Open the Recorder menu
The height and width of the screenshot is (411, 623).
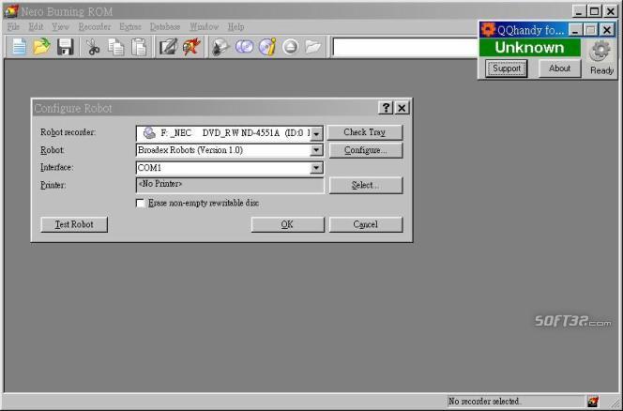pos(95,26)
